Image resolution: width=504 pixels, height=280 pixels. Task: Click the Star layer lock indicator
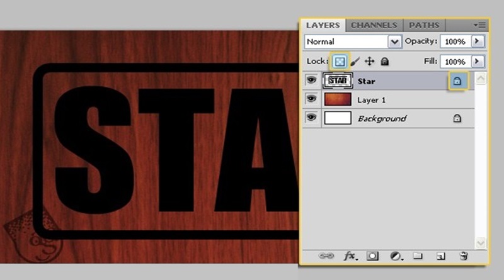pos(457,81)
